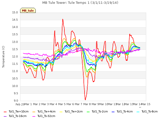This screenshot has width=161, height=121.
Task: Click the magenta Tul1_Ts-32cm legend swatch
Action: 34,116
